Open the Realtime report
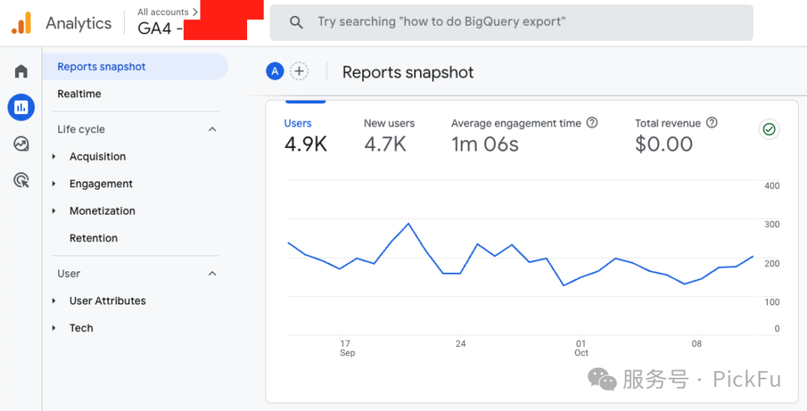This screenshot has height=411, width=807. pos(79,94)
